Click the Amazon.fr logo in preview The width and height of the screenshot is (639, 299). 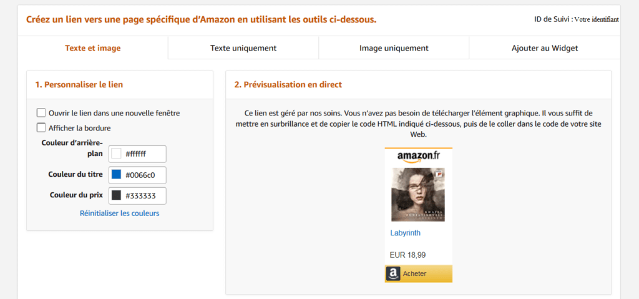coord(418,155)
